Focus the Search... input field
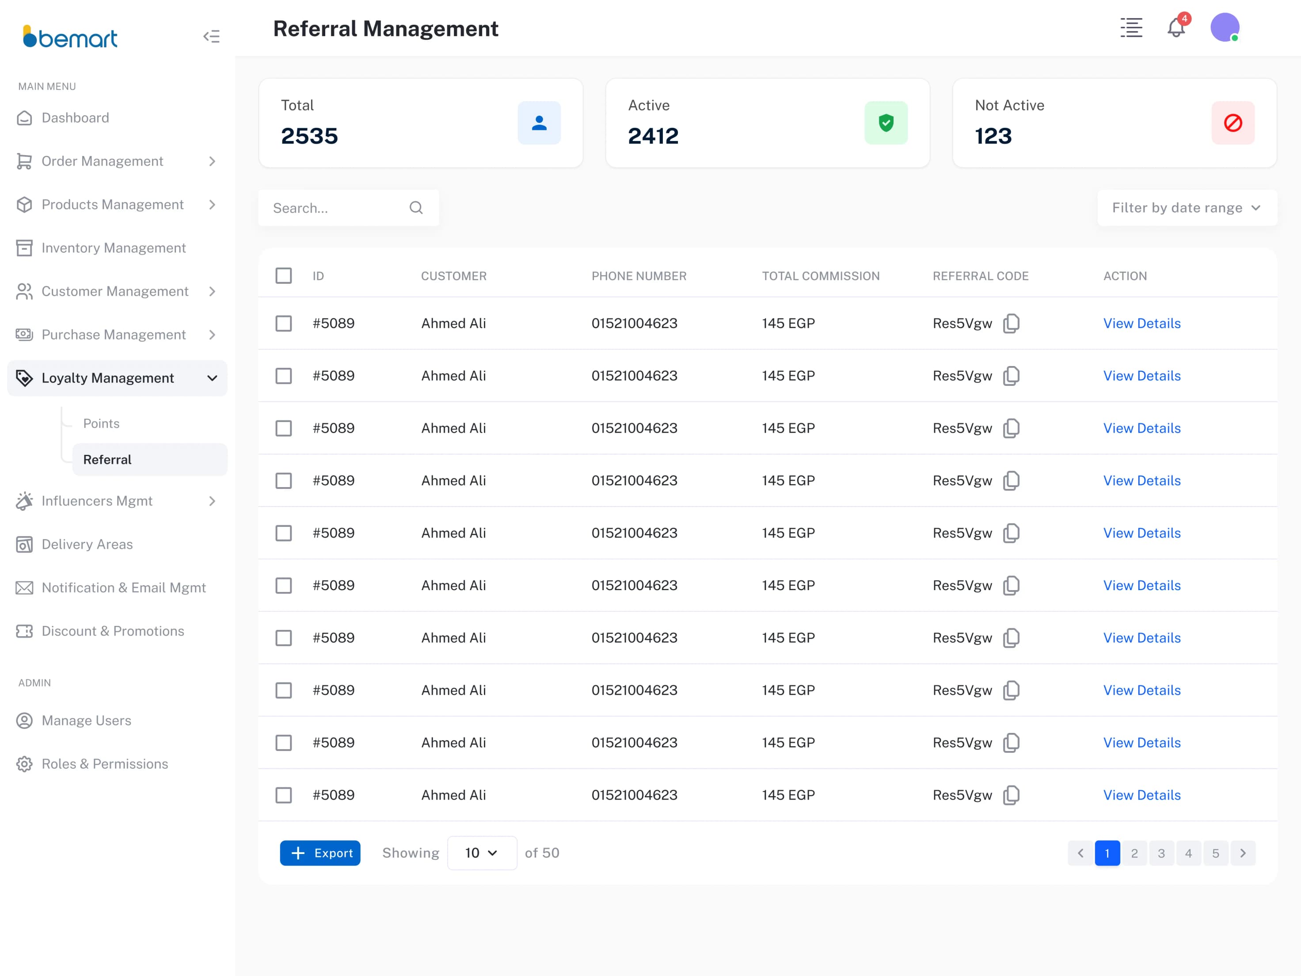Image resolution: width=1301 pixels, height=976 pixels. coord(348,208)
